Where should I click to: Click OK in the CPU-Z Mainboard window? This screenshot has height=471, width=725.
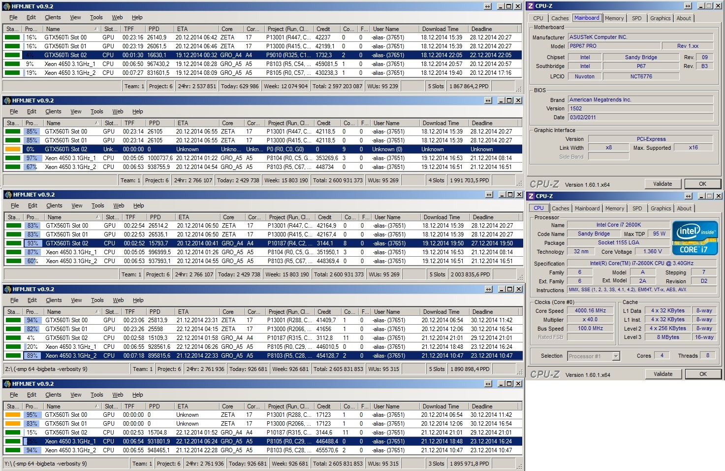click(x=702, y=184)
